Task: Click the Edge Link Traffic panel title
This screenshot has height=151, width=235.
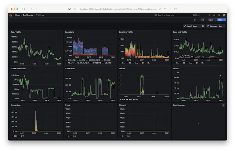Action: [180, 32]
